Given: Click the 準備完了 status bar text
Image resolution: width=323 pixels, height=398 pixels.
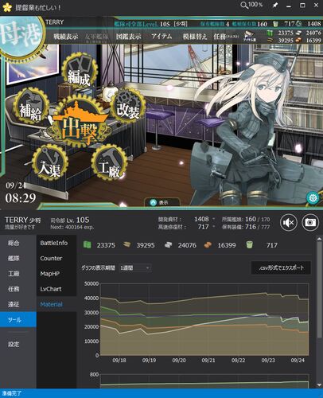Looking at the screenshot, I should point(11,393).
